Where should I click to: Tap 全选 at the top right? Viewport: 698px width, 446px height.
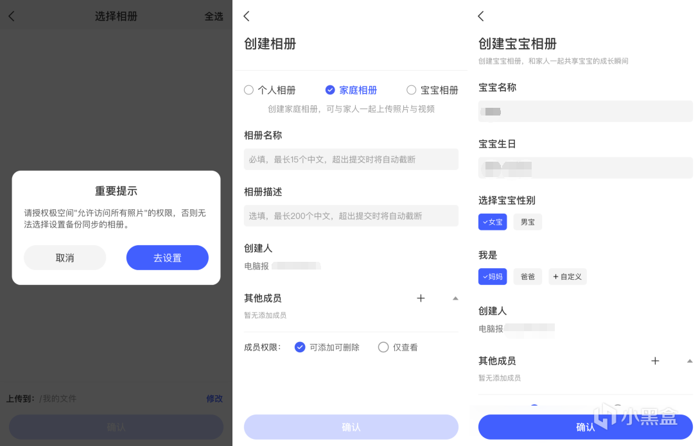[x=214, y=17]
